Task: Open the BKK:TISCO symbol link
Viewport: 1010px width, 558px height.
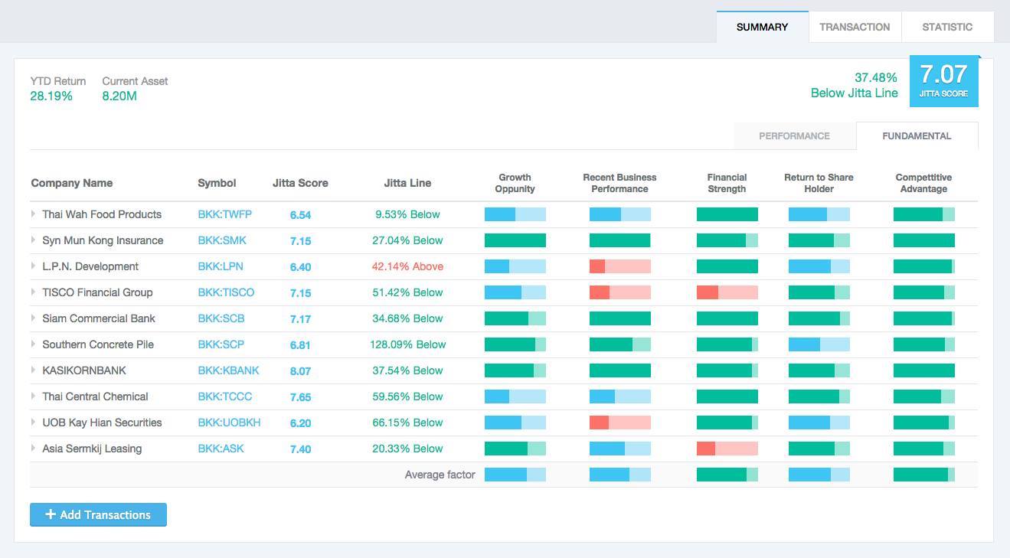Action: (x=226, y=292)
